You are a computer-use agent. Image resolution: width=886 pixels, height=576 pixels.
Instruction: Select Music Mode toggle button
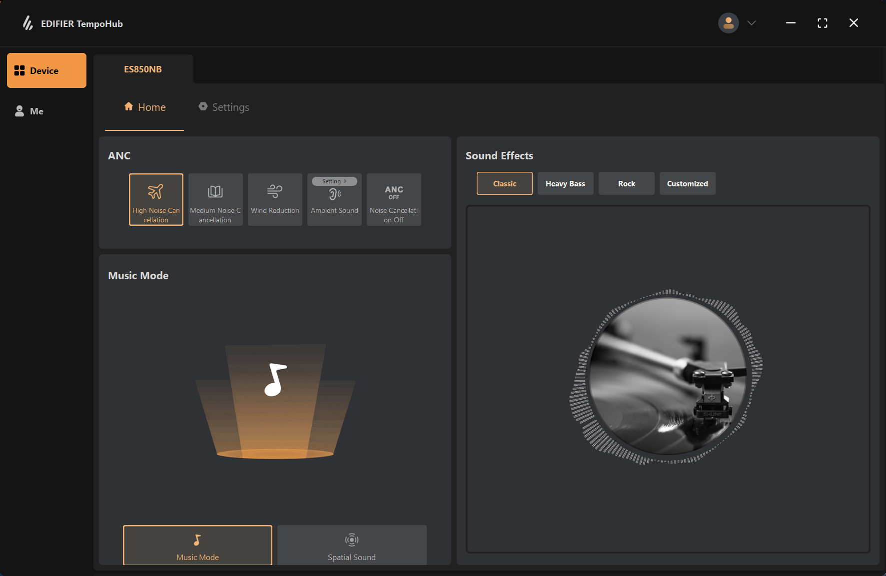(197, 545)
